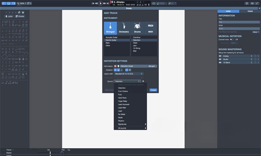
Task: Edit the dist.guit. short name field
Action: [152, 66]
